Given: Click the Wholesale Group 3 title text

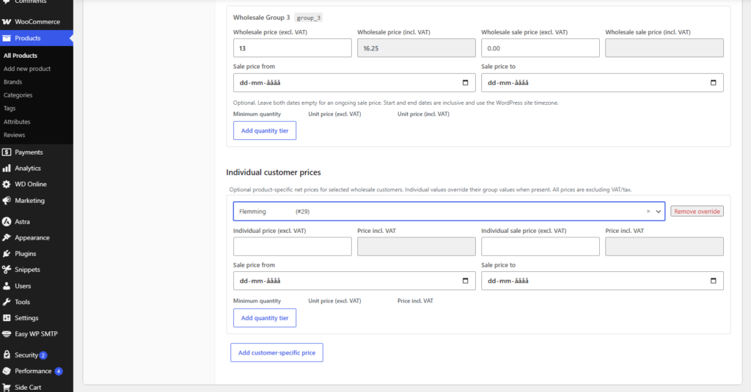Looking at the screenshot, I should click(x=262, y=18).
